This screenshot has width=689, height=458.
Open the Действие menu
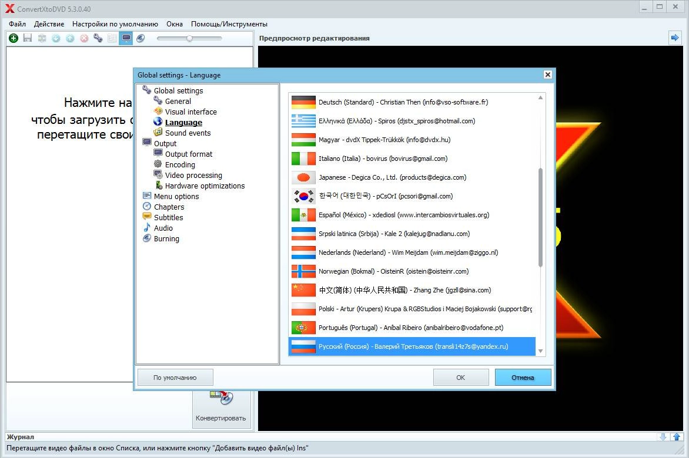[49, 24]
